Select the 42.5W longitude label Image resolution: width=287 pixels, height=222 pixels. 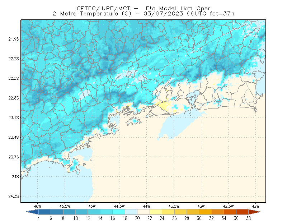click(229, 206)
